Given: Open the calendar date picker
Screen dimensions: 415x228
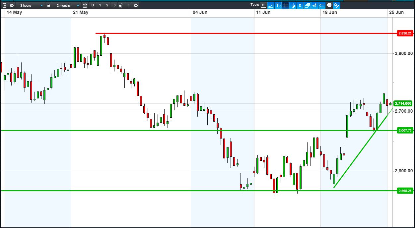Looking at the screenshot, I should 85,5.
